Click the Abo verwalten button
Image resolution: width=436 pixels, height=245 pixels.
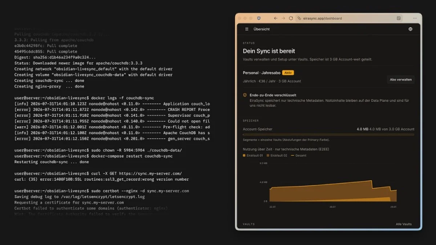coord(400,79)
